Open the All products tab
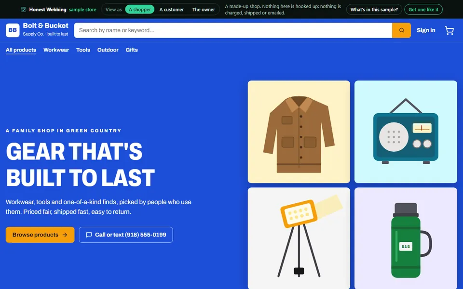The image size is (463, 289). click(x=21, y=50)
